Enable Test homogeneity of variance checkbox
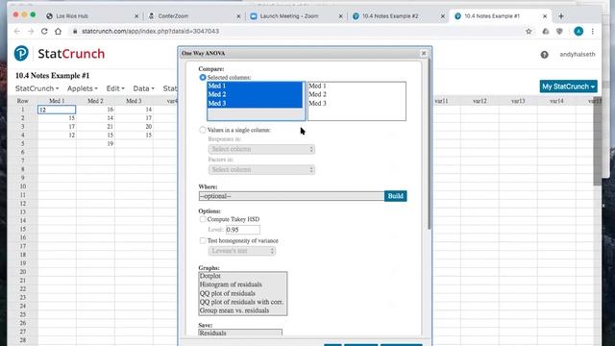The width and height of the screenshot is (615, 346). click(x=203, y=240)
